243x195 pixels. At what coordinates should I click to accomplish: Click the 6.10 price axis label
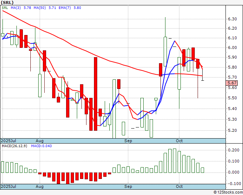(232, 38)
